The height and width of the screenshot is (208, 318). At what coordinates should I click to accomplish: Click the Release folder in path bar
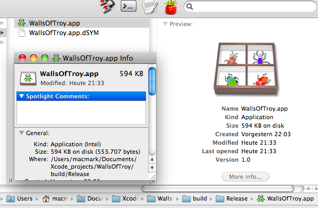coord(232,198)
